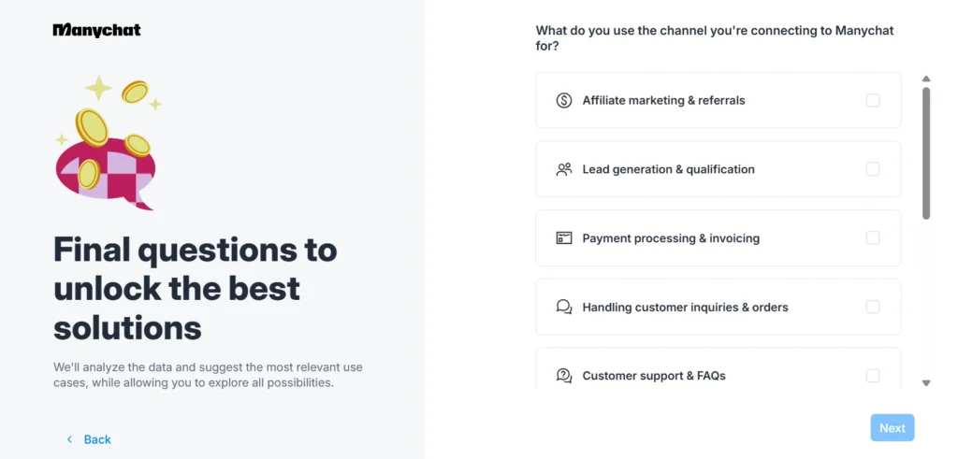Screen dimensions: 958x459
Task: Click the Manychat logo
Action: pos(97,30)
